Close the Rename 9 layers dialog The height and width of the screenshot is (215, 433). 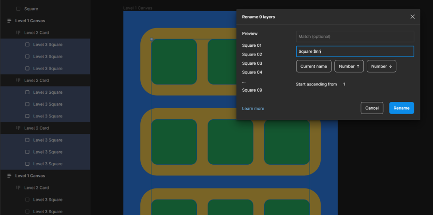(412, 17)
